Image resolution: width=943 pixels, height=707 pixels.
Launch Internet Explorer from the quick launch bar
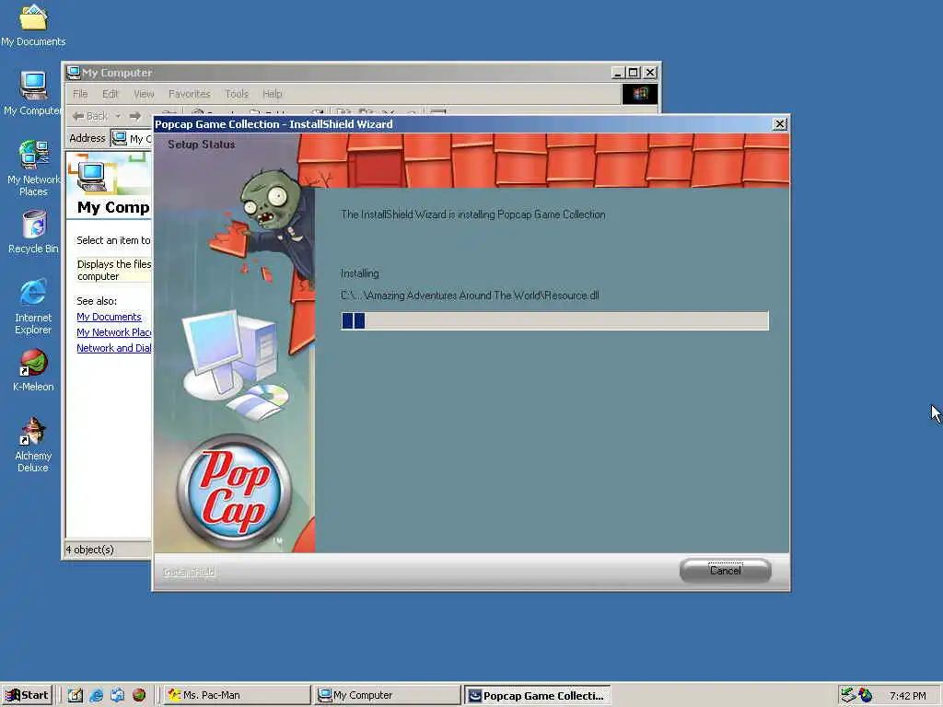pyautogui.click(x=96, y=695)
